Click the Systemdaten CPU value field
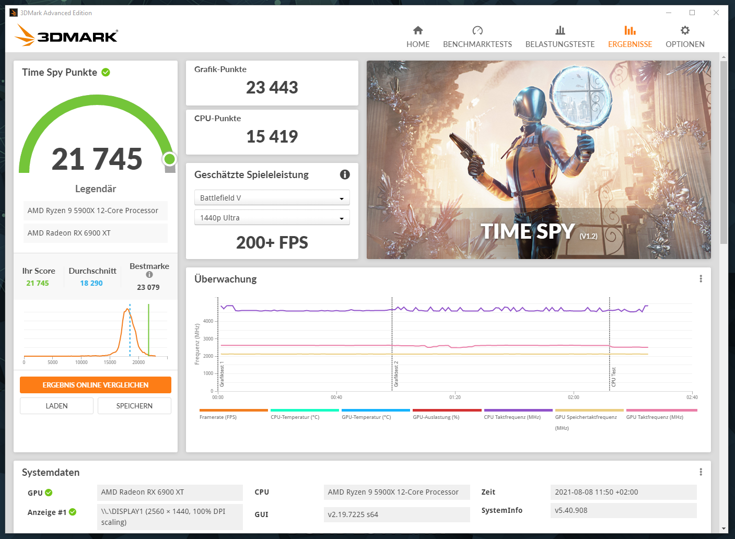Image resolution: width=735 pixels, height=539 pixels. [396, 492]
